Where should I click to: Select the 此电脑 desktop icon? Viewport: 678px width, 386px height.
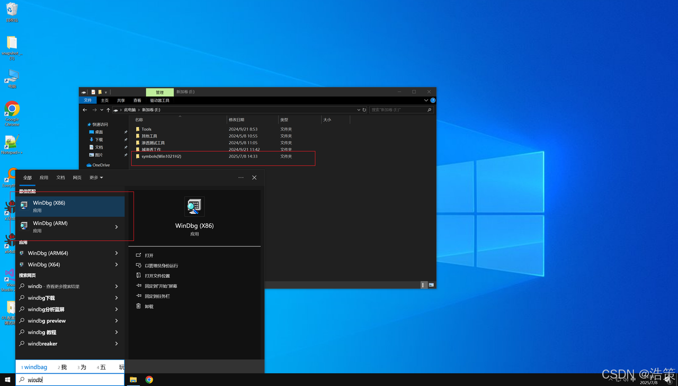pos(12,78)
